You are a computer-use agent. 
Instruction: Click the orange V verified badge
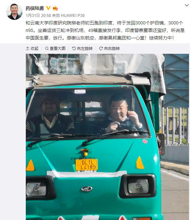pos(48,8)
